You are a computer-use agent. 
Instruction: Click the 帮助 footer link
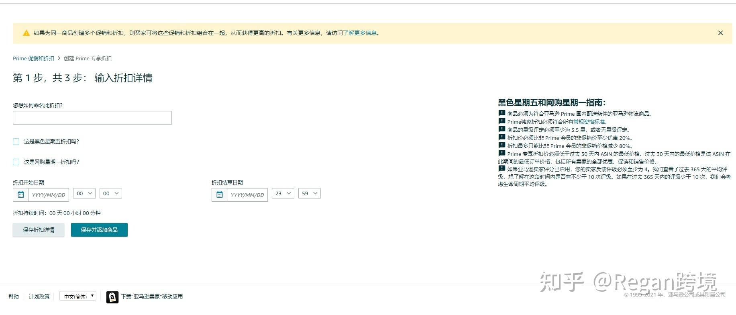coord(14,297)
